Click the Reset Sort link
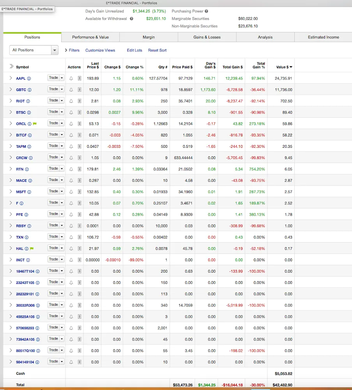The image size is (352, 390). 157,50
